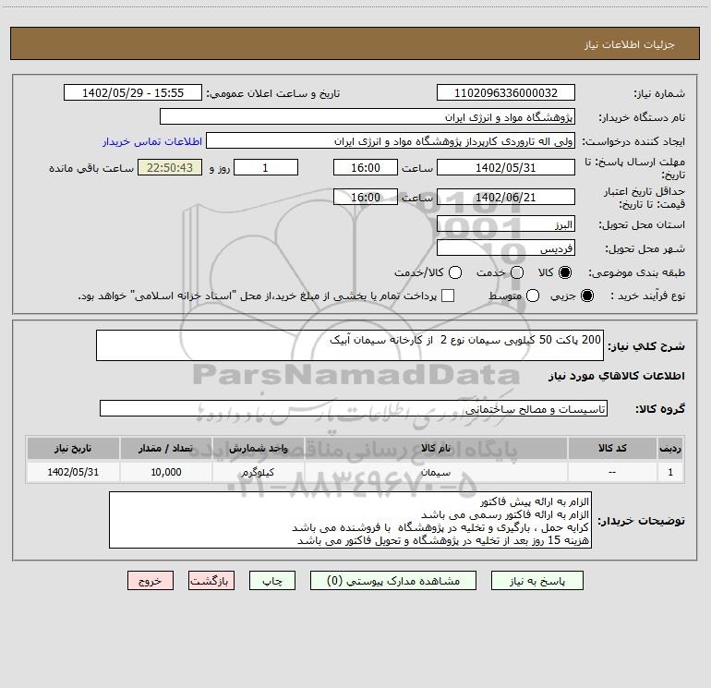Click the ردیف column header

tap(670, 449)
